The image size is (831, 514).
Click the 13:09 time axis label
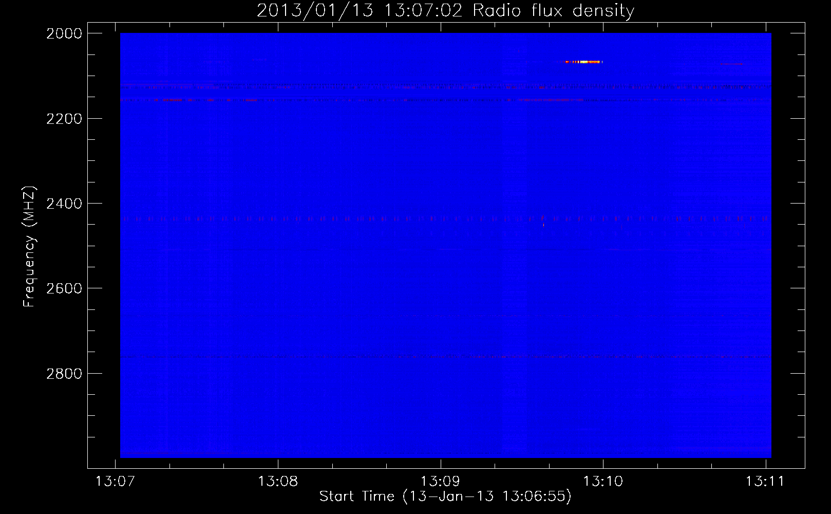point(440,481)
